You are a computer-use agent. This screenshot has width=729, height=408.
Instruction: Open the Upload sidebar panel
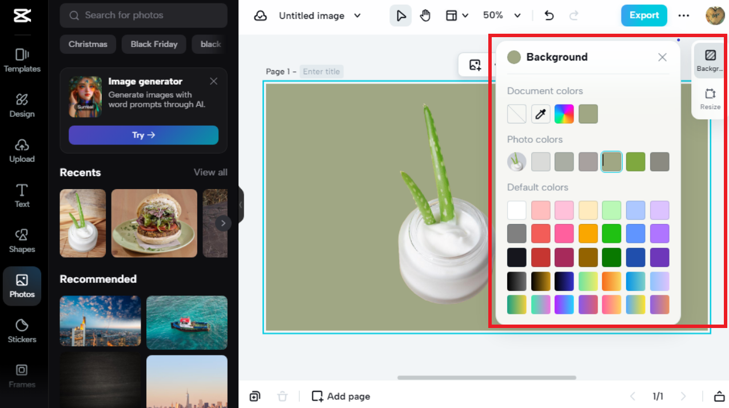coord(22,151)
